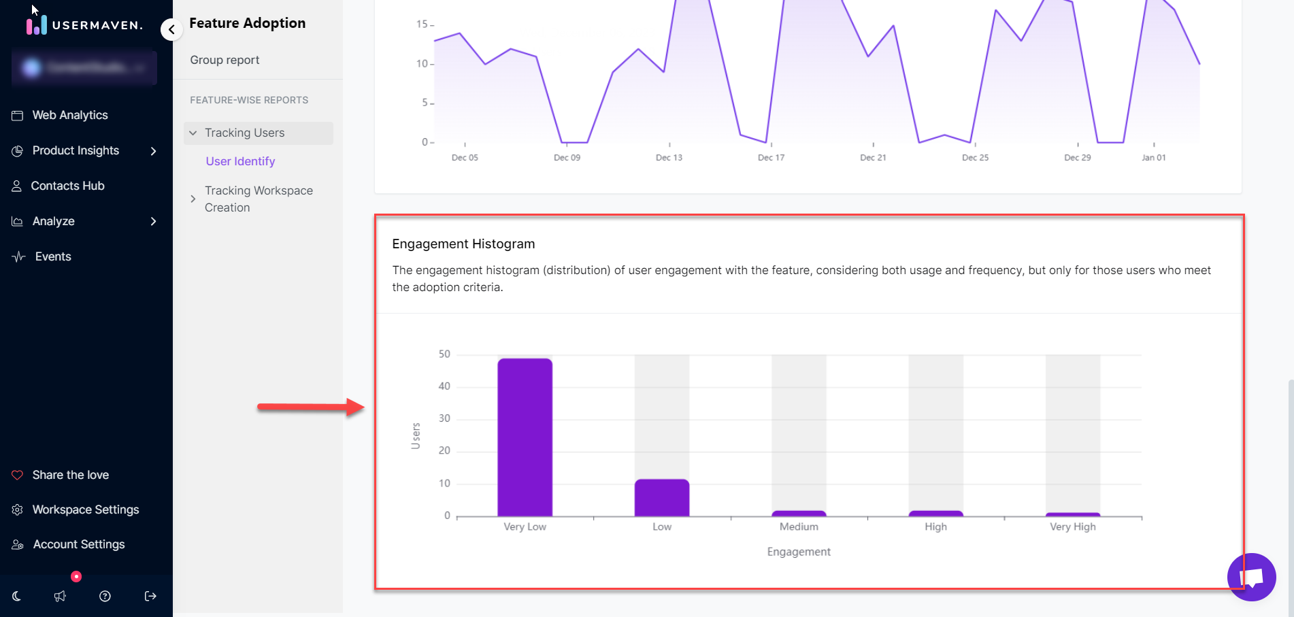Screen dimensions: 1294x617
Task: Open the Analyze chart icon
Action: pyautogui.click(x=18, y=221)
